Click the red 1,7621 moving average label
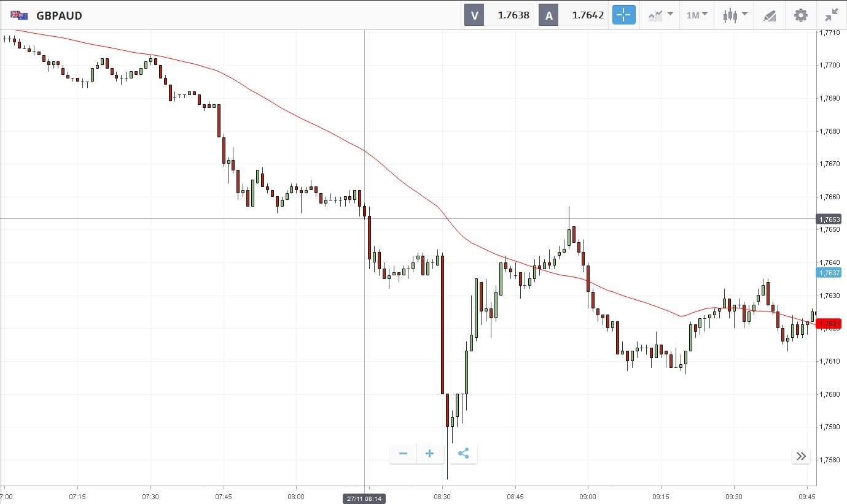 click(x=829, y=323)
